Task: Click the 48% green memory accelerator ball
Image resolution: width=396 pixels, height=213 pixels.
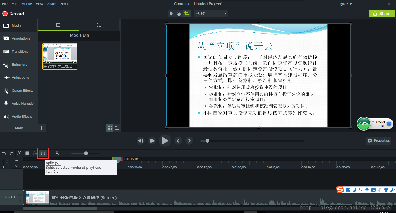Action: (364, 124)
